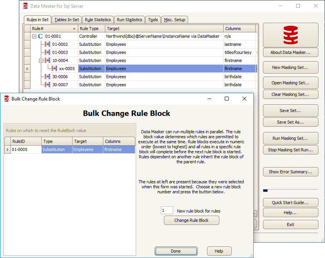Select row 01-0005 in Bulk Change grid
Image resolution: width=325 pixels, height=258 pixels.
(70, 149)
